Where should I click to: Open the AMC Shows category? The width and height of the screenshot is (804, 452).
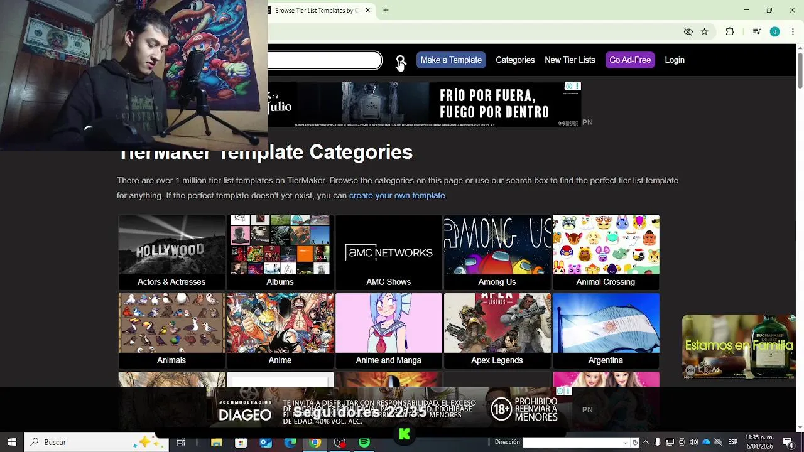(x=389, y=252)
